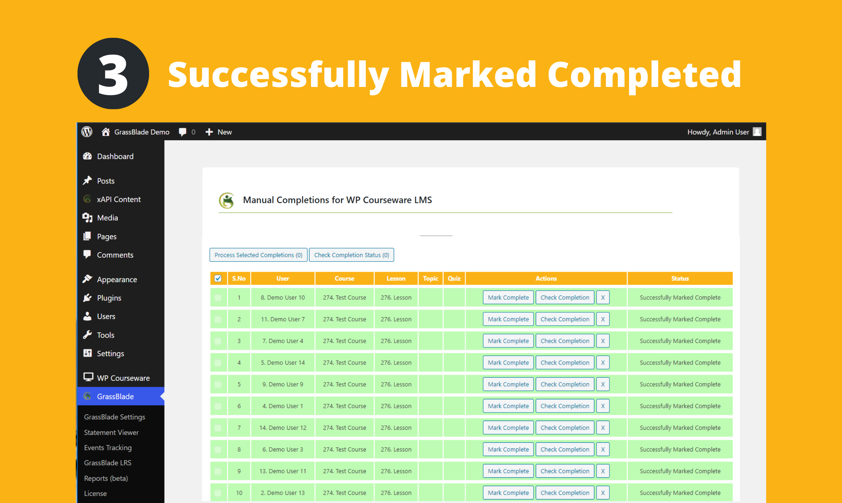Click the home icon beside GrassBlade Demo
Screen dimensions: 842x503
click(x=106, y=132)
